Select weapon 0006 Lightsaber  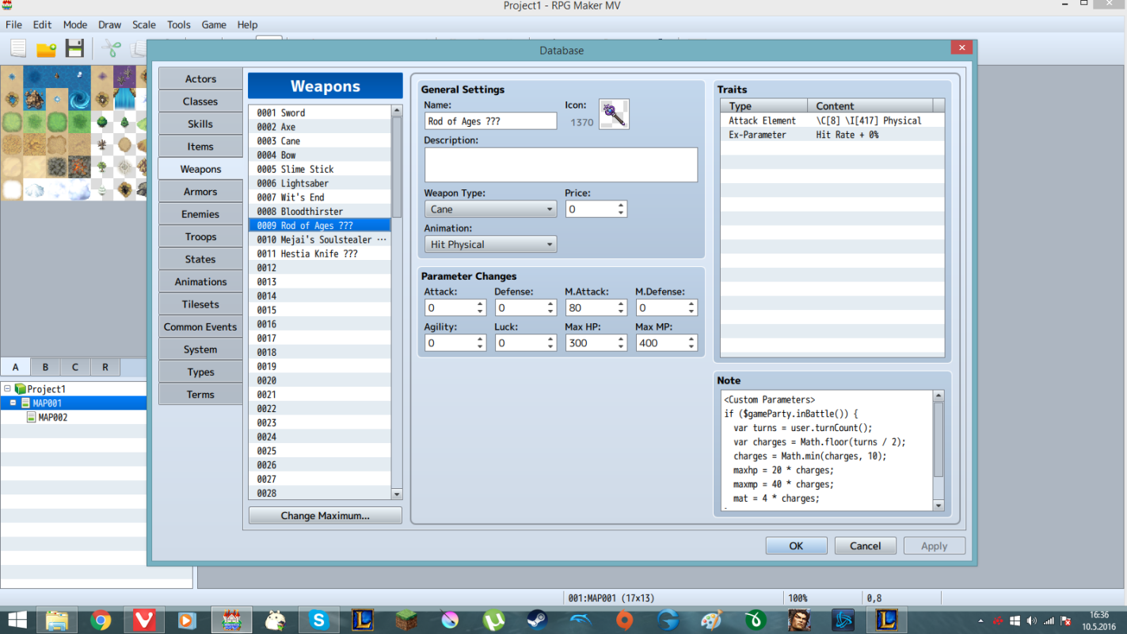click(x=320, y=183)
